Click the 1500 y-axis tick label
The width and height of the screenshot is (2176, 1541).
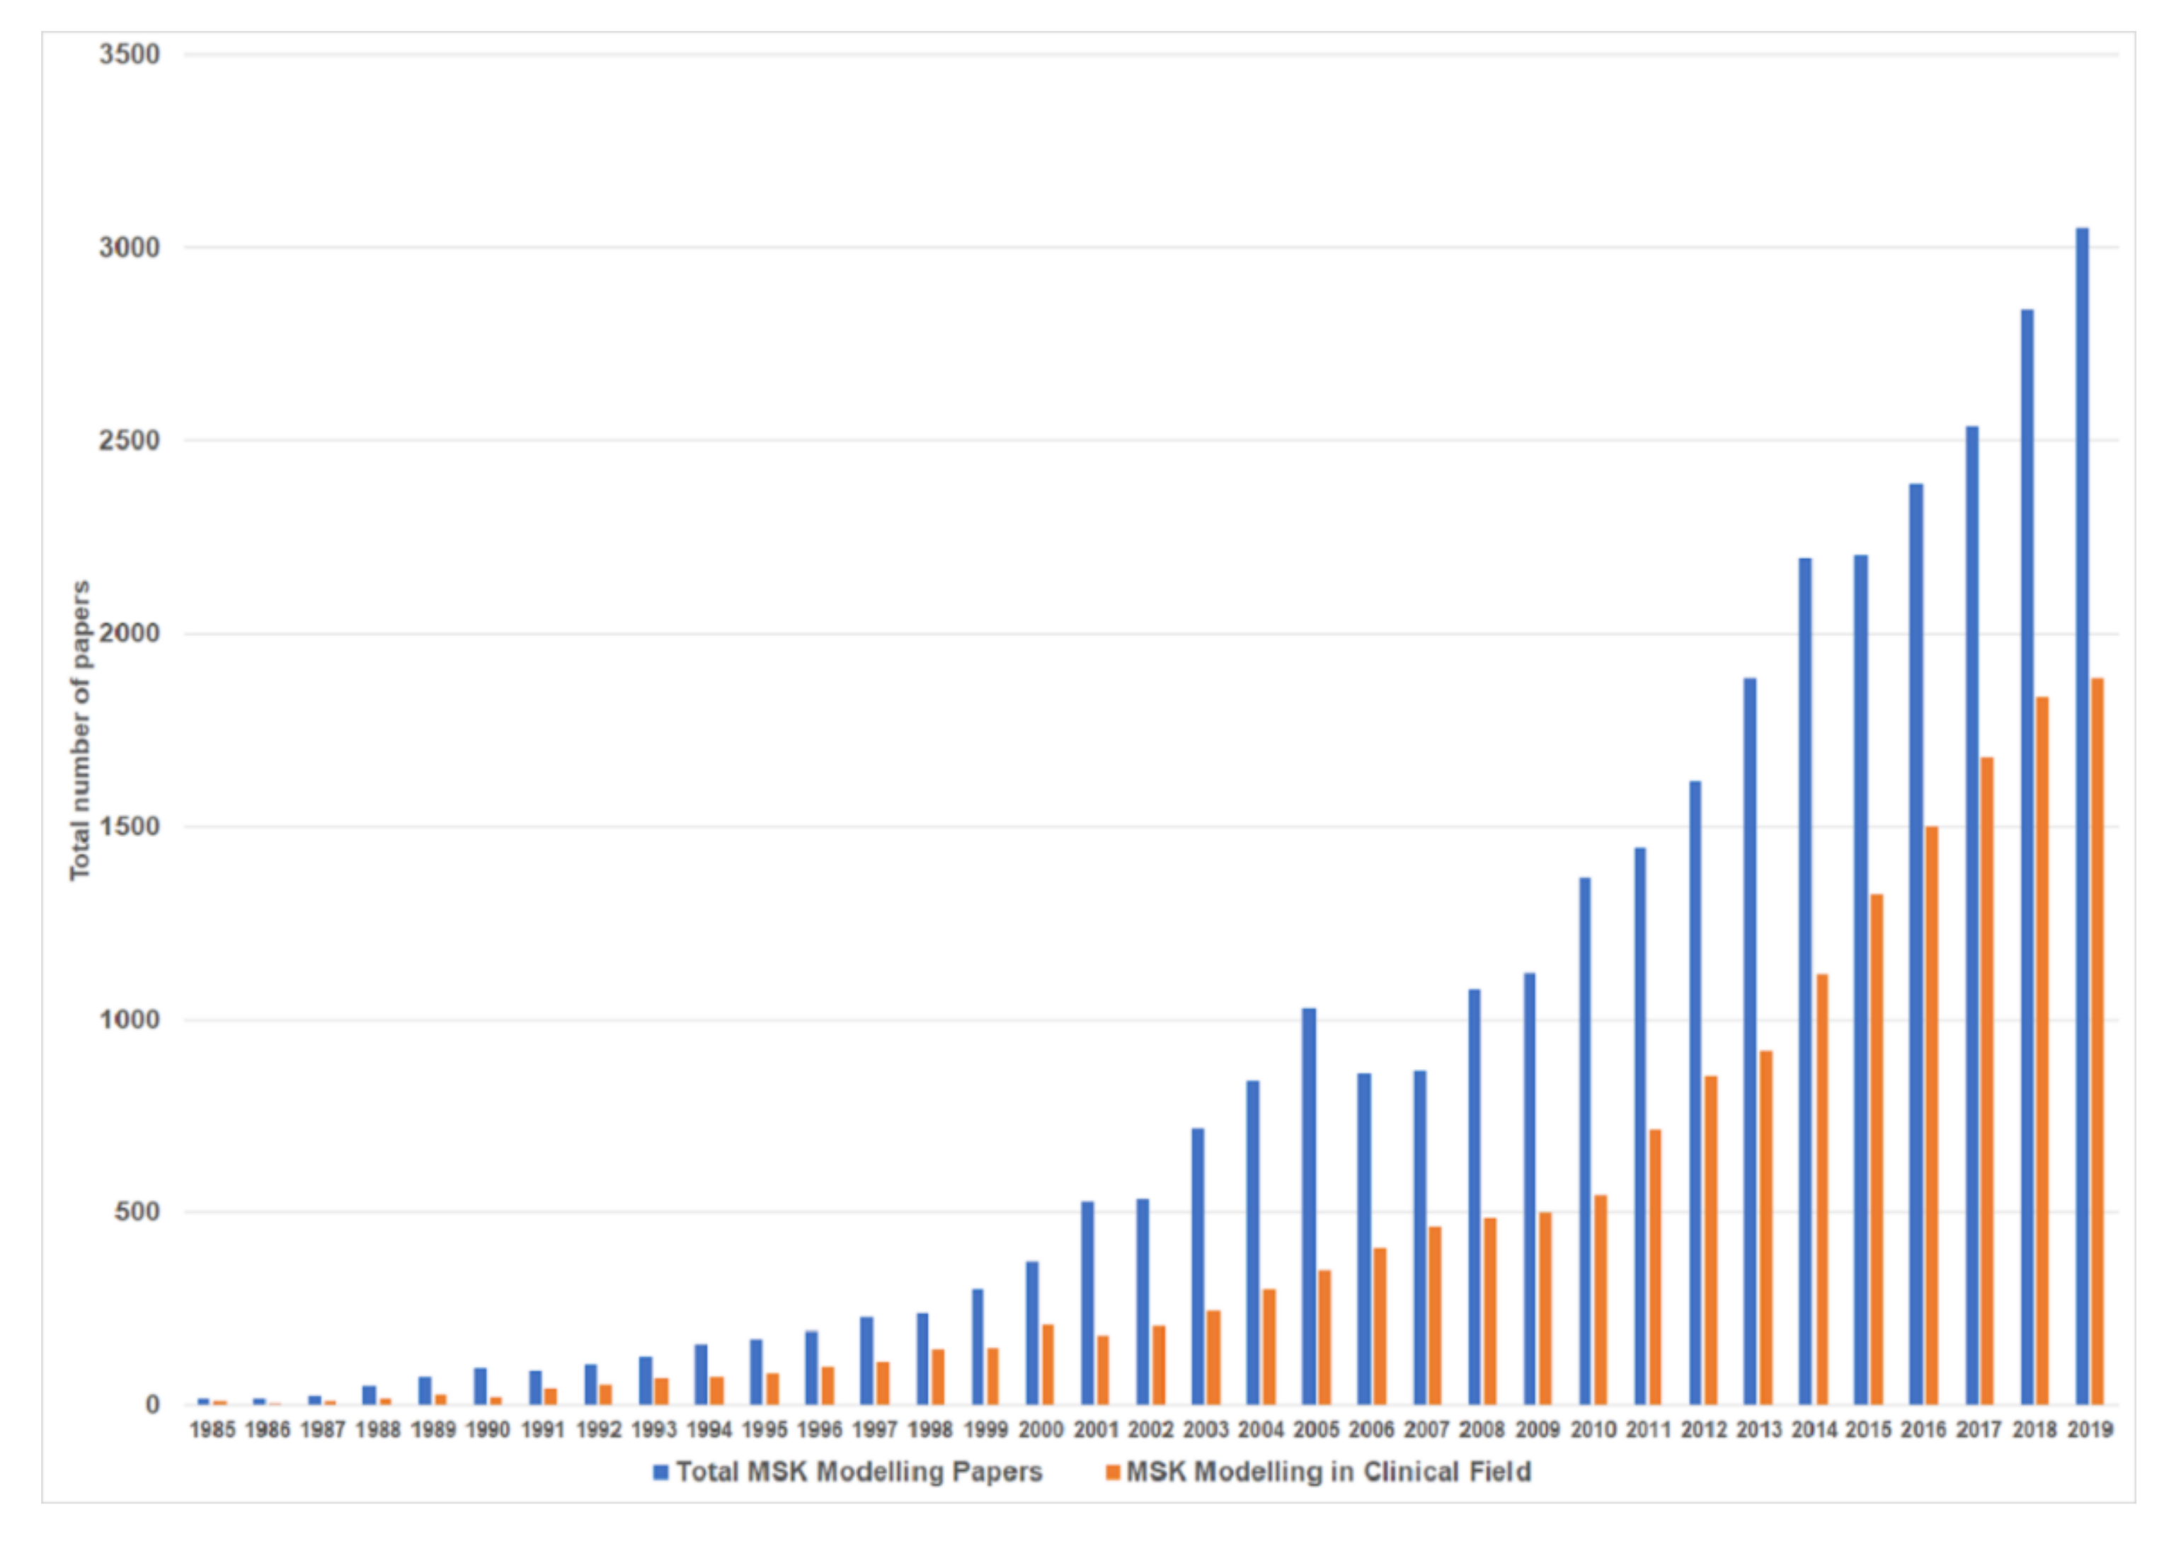pos(129,826)
